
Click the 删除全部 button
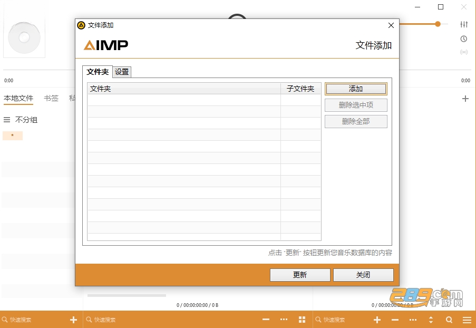pyautogui.click(x=356, y=121)
